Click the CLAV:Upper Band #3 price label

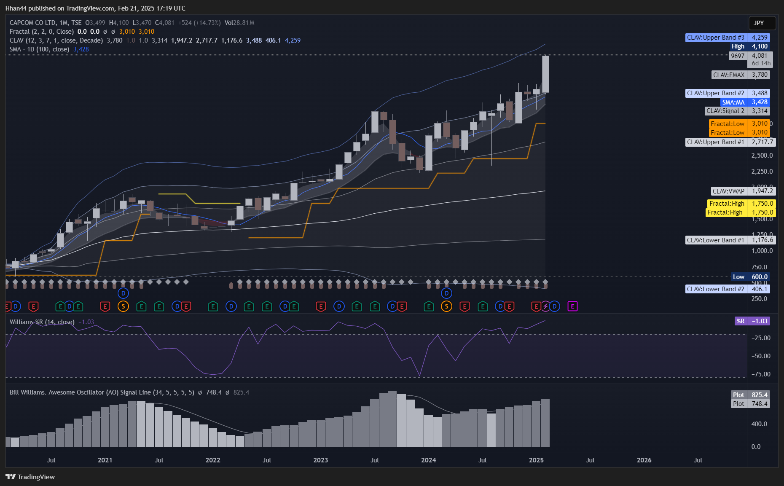click(x=728, y=38)
